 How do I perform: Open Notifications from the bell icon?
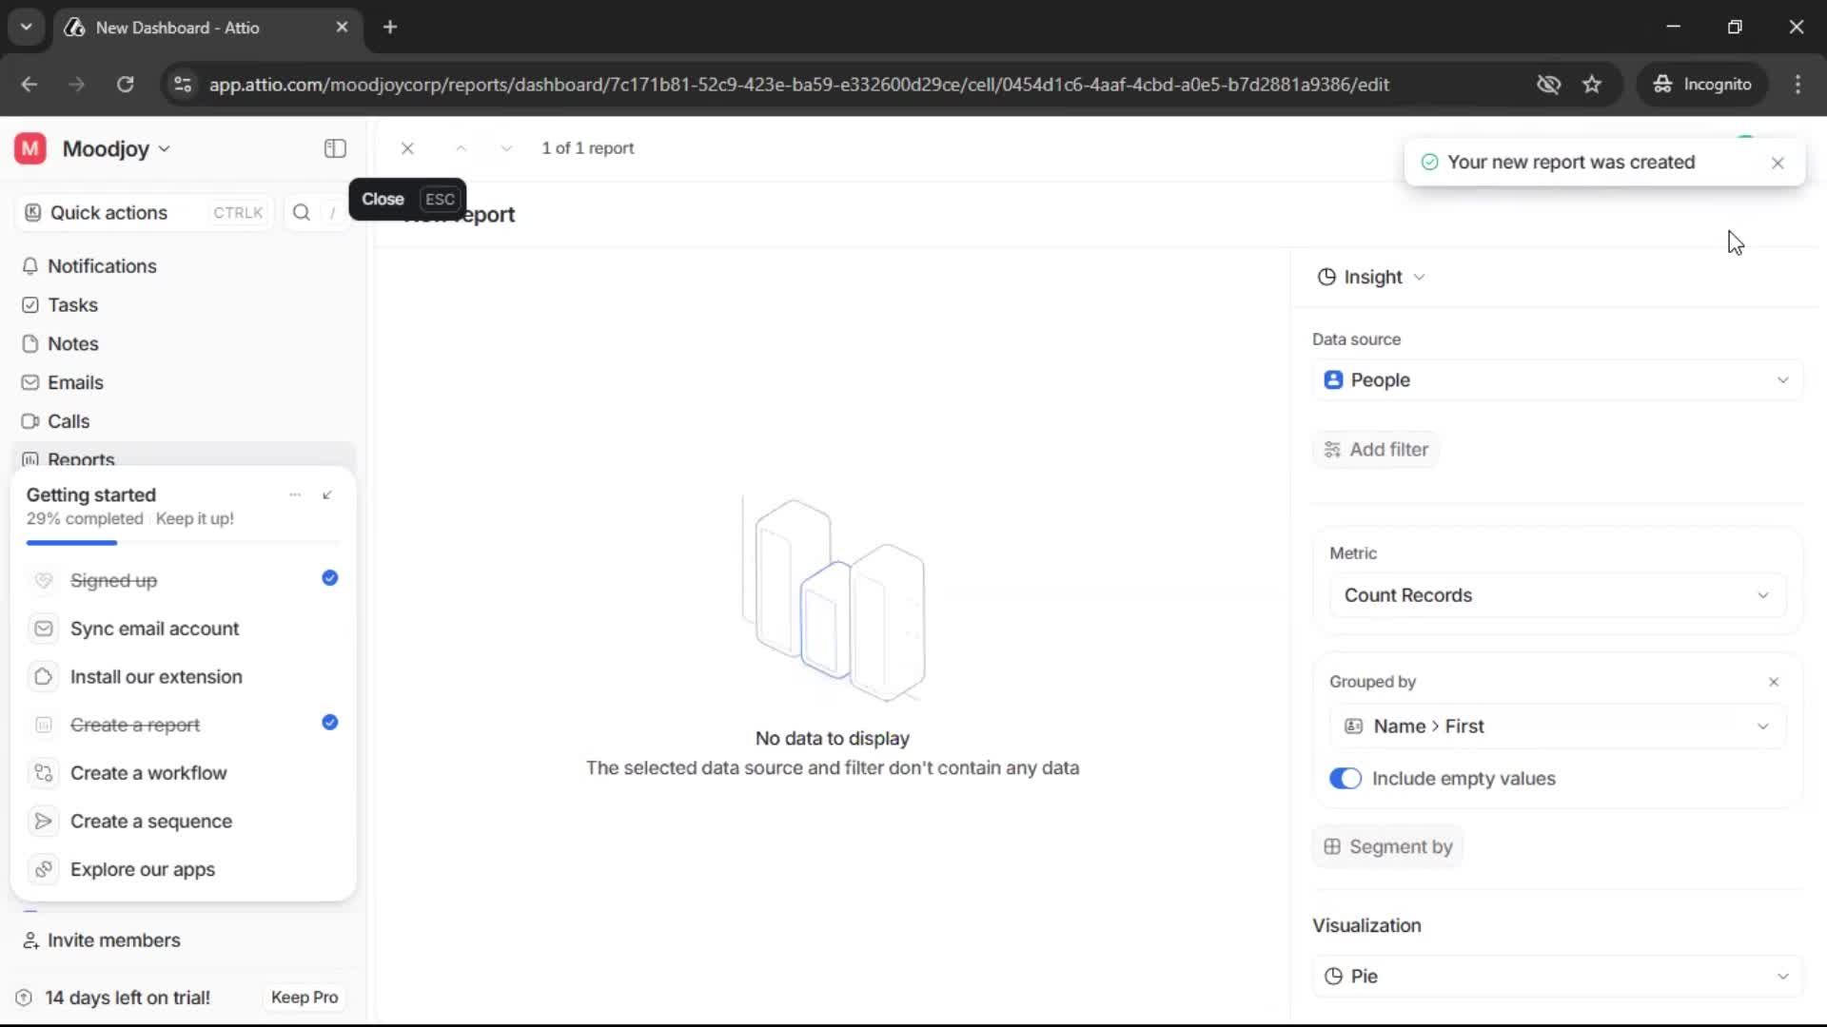coord(30,266)
